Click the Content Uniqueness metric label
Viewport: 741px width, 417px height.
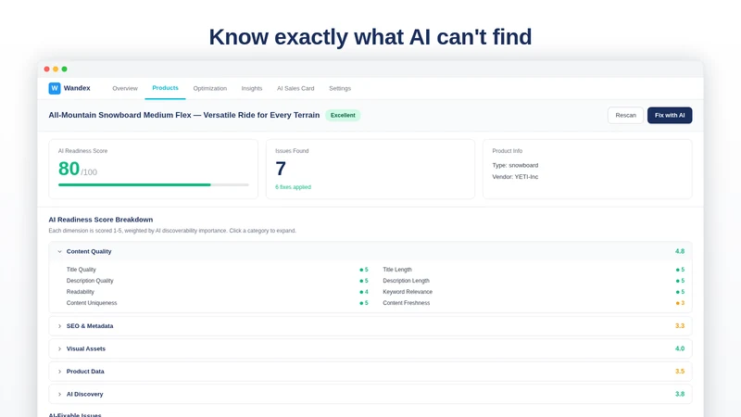[x=92, y=303]
